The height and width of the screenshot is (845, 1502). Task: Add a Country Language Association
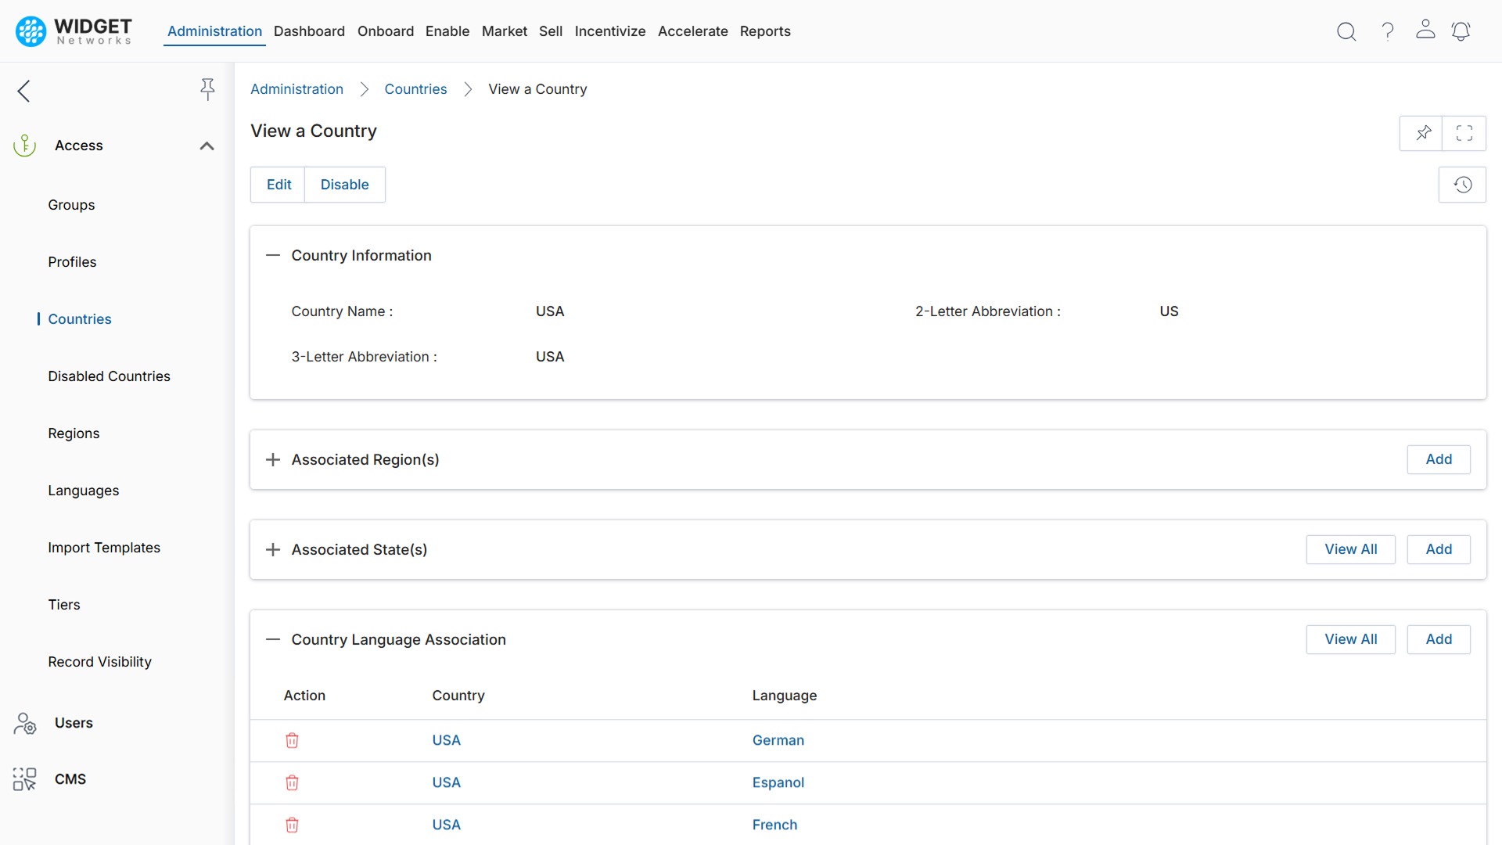tap(1439, 639)
